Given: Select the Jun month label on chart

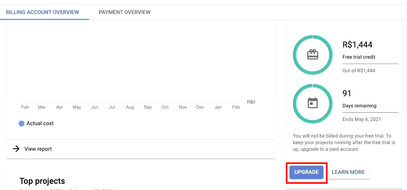Looking at the screenshot, I should (95, 107).
